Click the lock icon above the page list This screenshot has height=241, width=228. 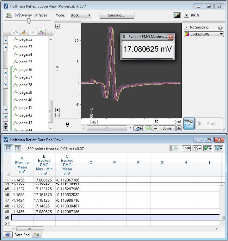(24, 32)
